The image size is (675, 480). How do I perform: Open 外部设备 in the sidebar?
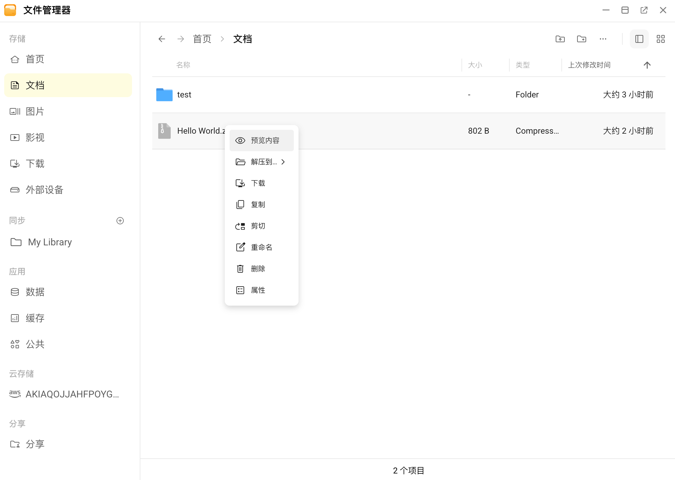pos(68,190)
